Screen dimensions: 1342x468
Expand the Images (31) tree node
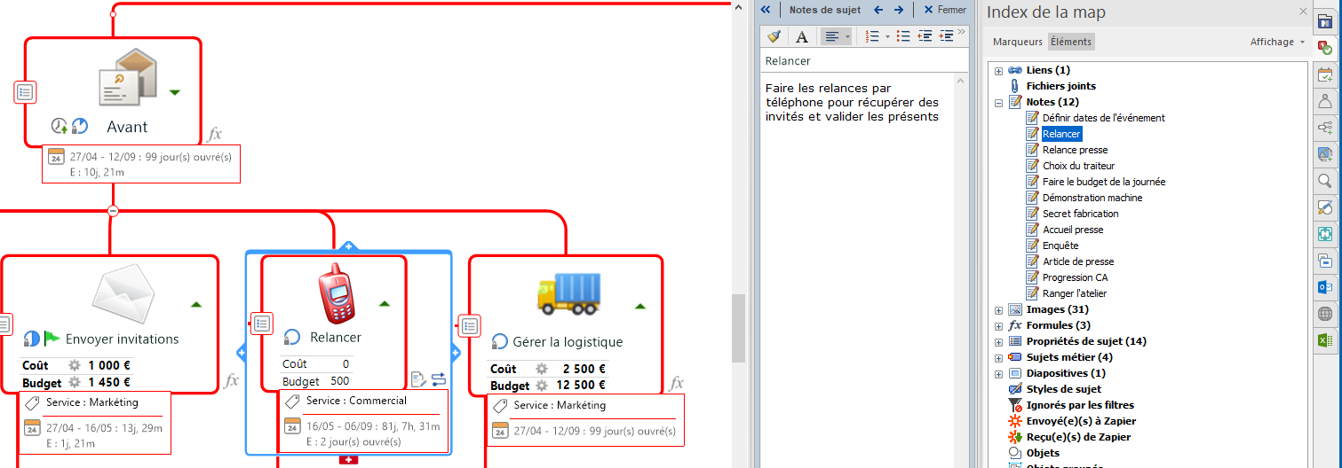tap(999, 310)
